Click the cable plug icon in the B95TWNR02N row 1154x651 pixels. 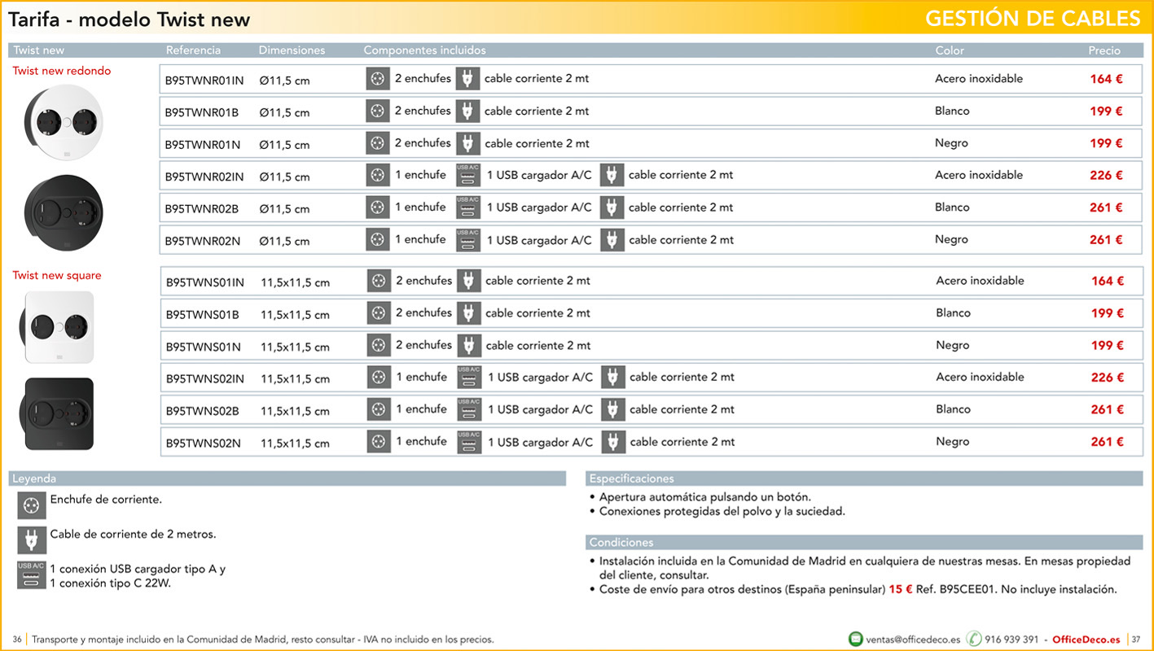(x=612, y=240)
